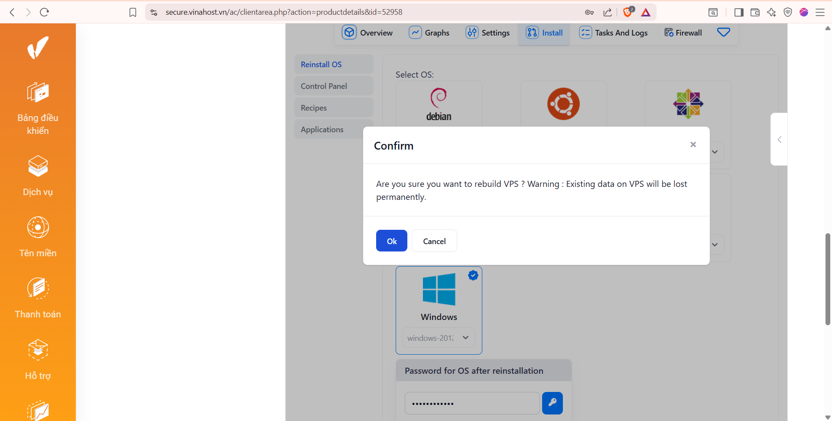Go back in the browser
Image resolution: width=832 pixels, height=421 pixels.
click(x=12, y=12)
